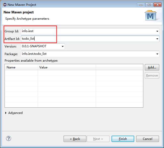Click the Name column header
Image resolution: width=164 pixels, height=148 pixels.
click(x=21, y=67)
